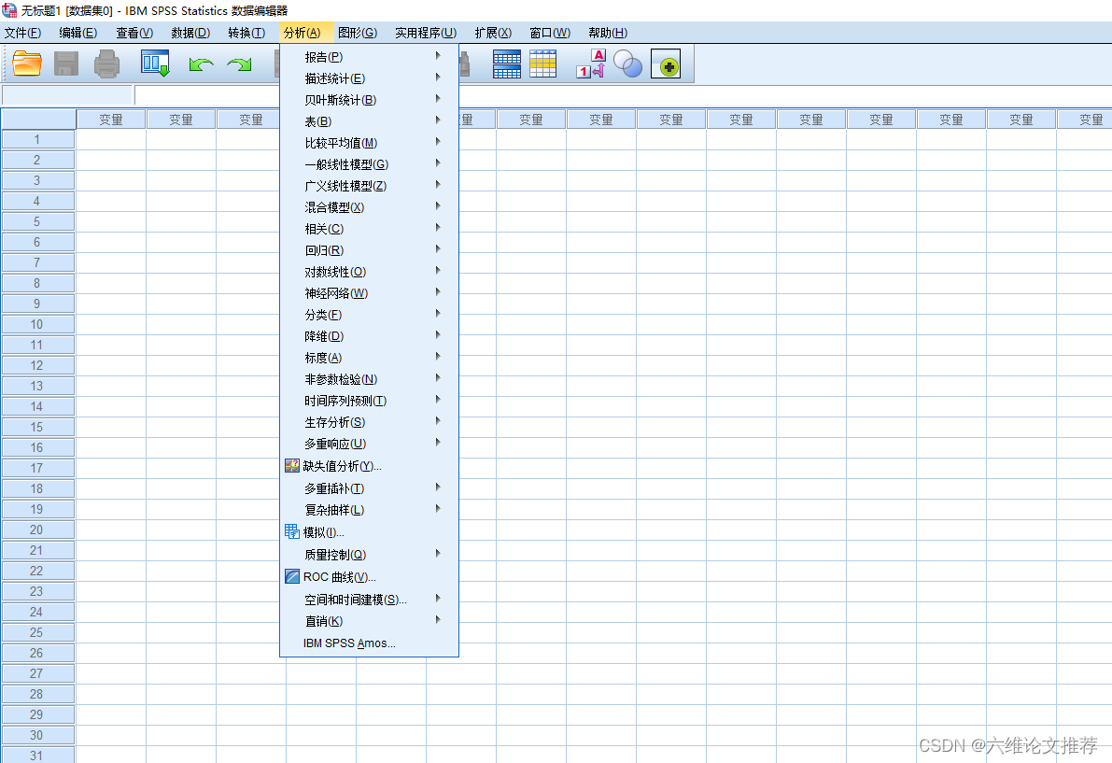Expand the 表(B) submenu

370,121
